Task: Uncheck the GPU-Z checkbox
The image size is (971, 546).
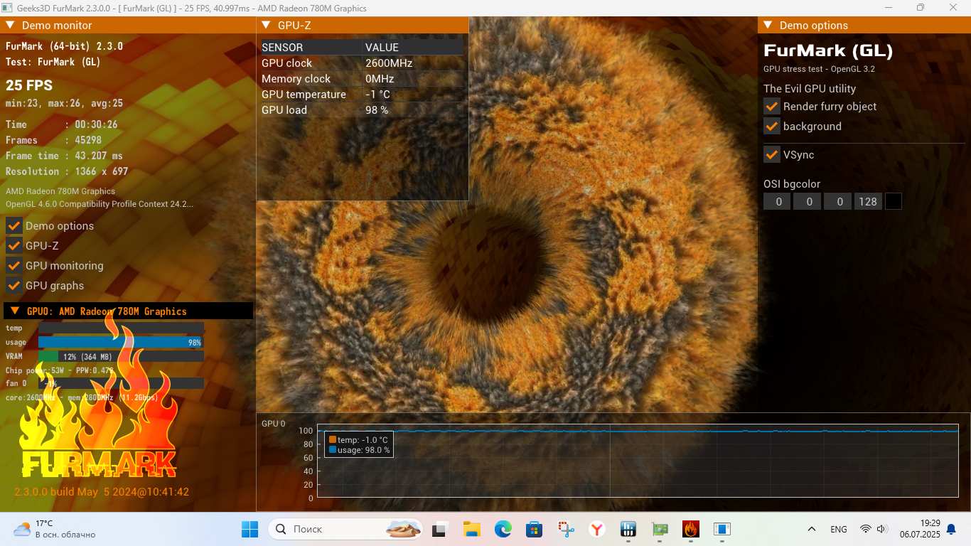Action: click(14, 245)
